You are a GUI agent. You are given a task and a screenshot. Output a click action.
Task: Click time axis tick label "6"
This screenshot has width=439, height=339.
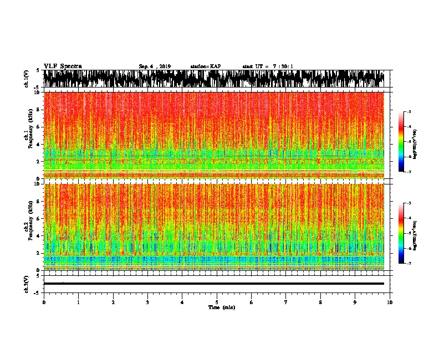point(252,302)
